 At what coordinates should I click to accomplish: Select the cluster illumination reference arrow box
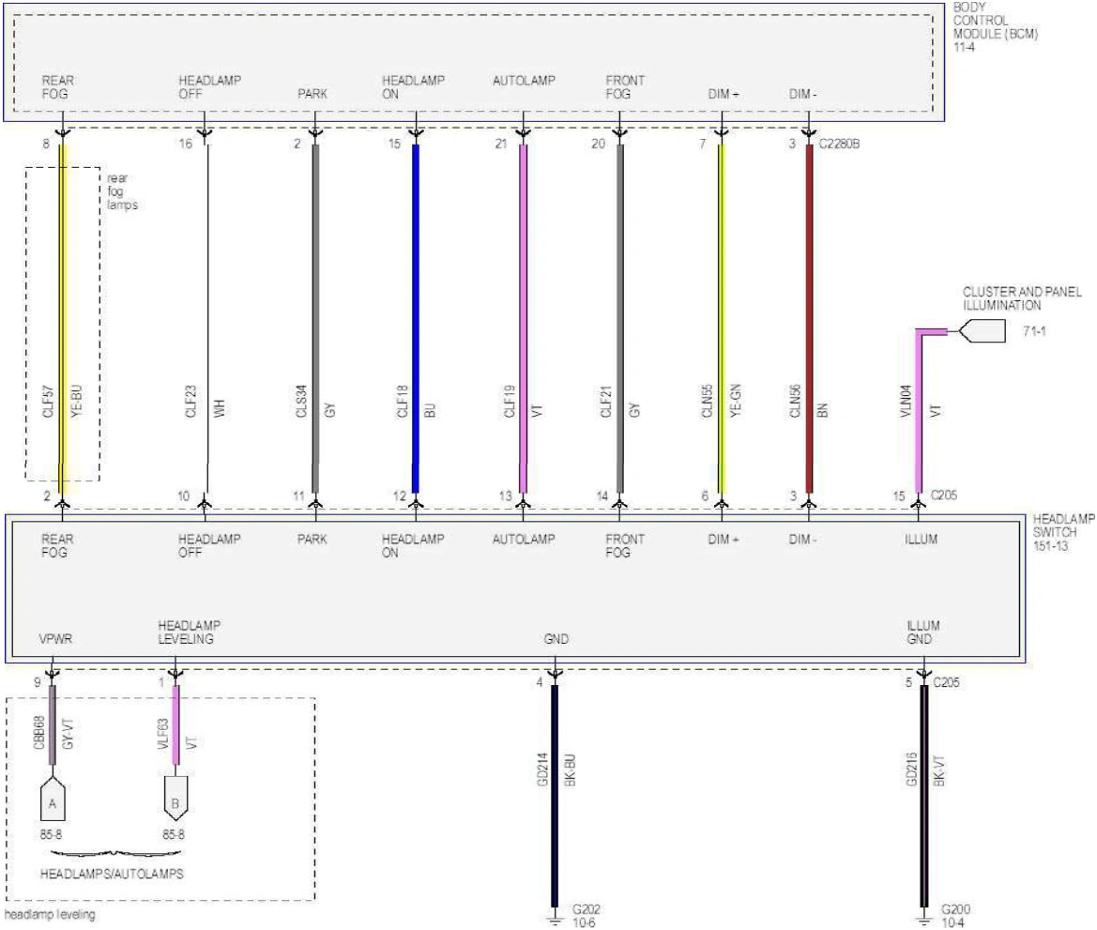tap(982, 331)
